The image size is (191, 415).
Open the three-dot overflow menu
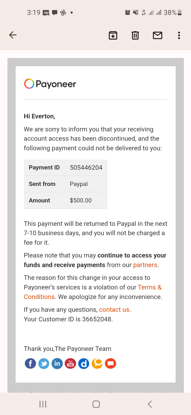pyautogui.click(x=179, y=35)
